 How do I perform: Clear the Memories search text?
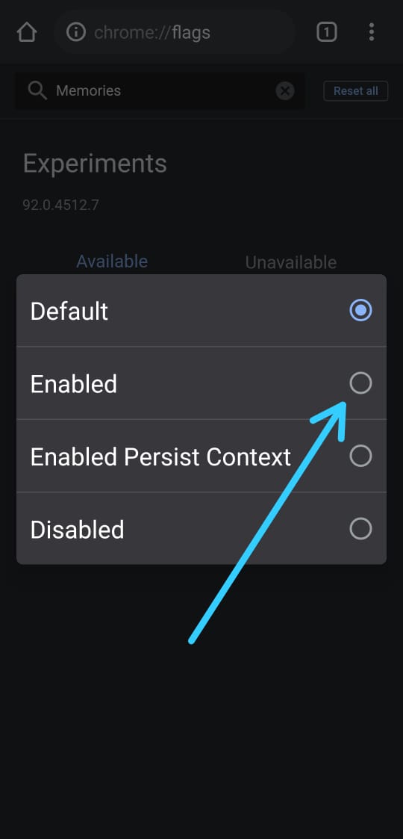(x=285, y=91)
